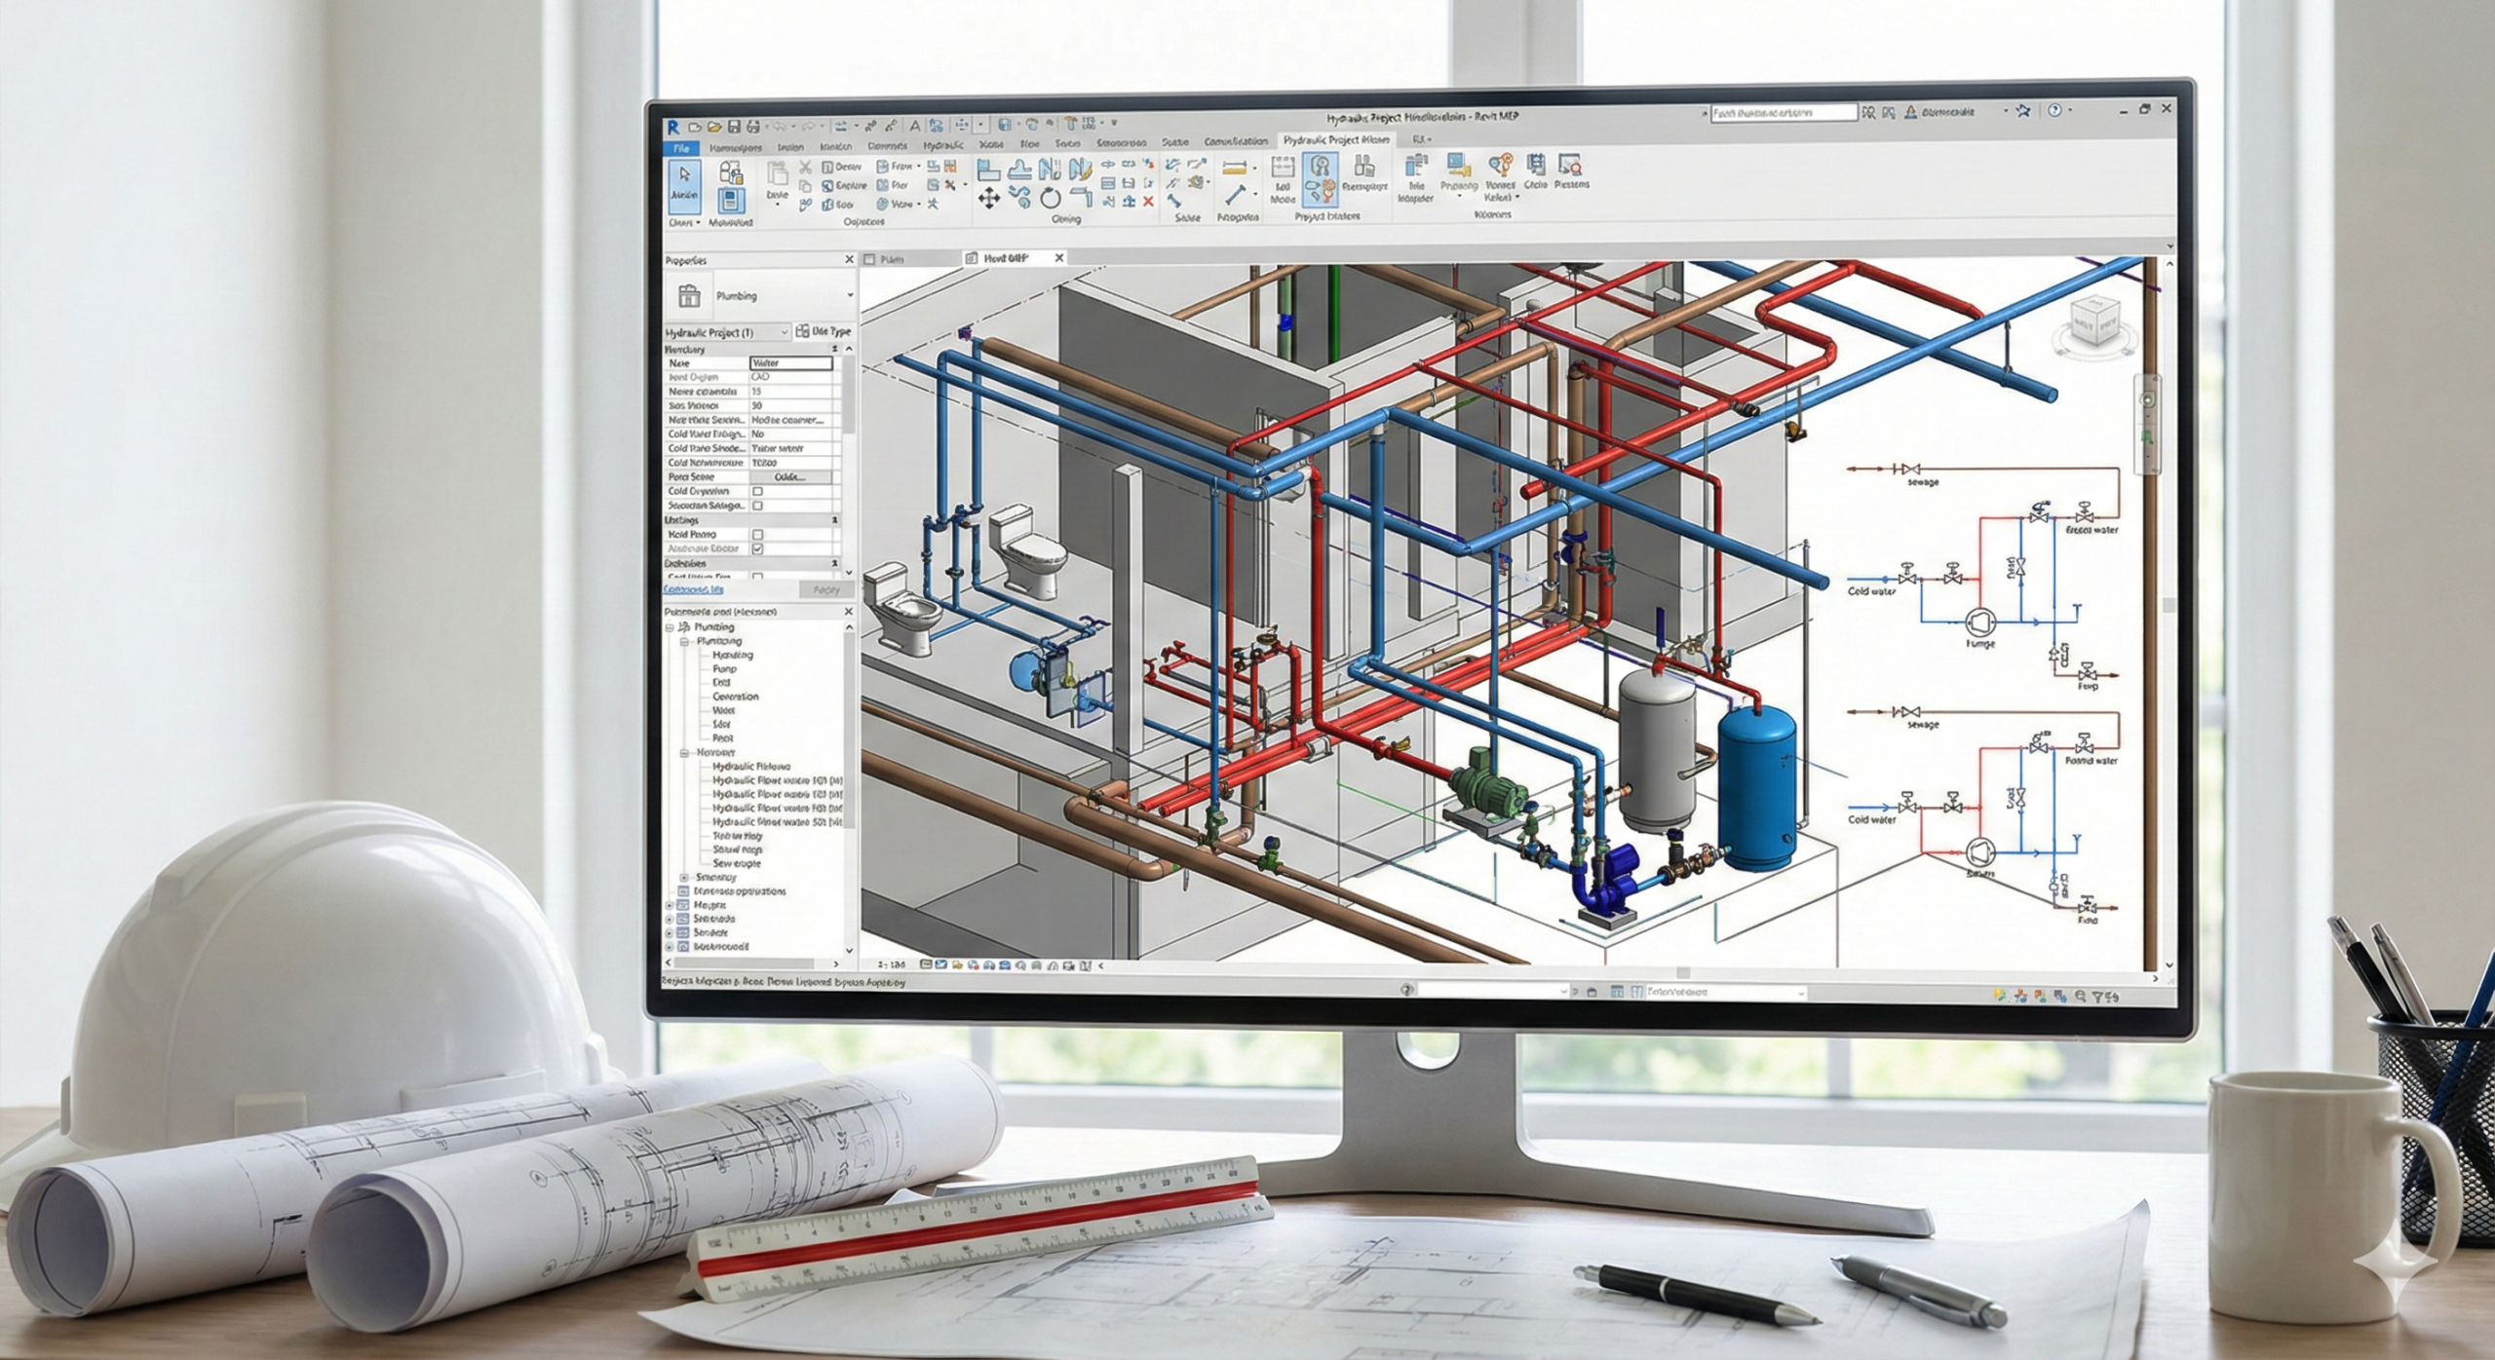2495x1360 pixels.
Task: Click the four-arrow Move tool icon
Action: (988, 199)
